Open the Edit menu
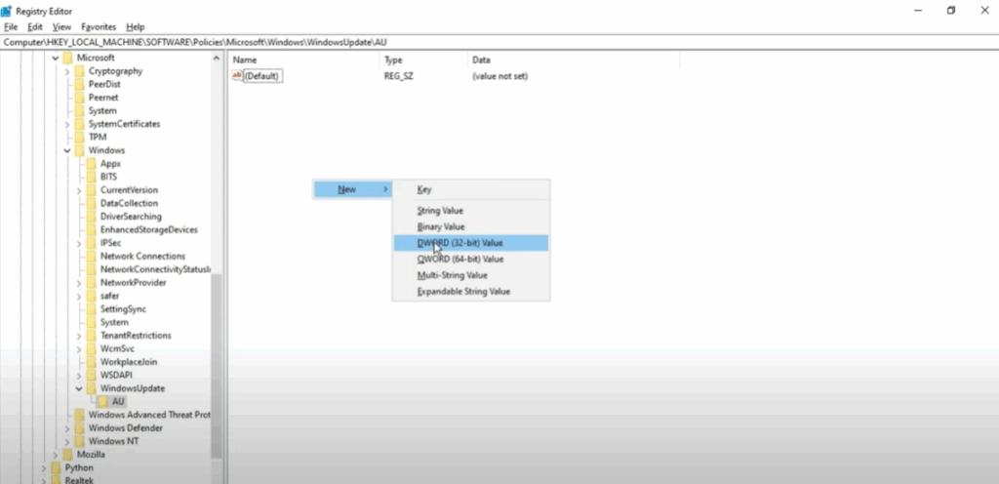This screenshot has height=484, width=999. pyautogui.click(x=34, y=26)
